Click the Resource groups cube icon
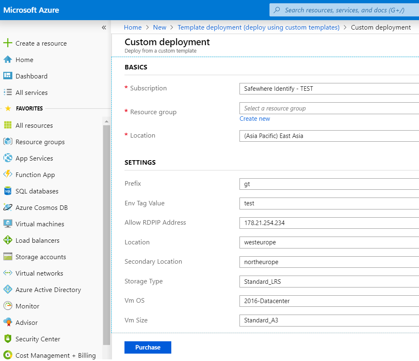This screenshot has width=419, height=361. tap(8, 141)
